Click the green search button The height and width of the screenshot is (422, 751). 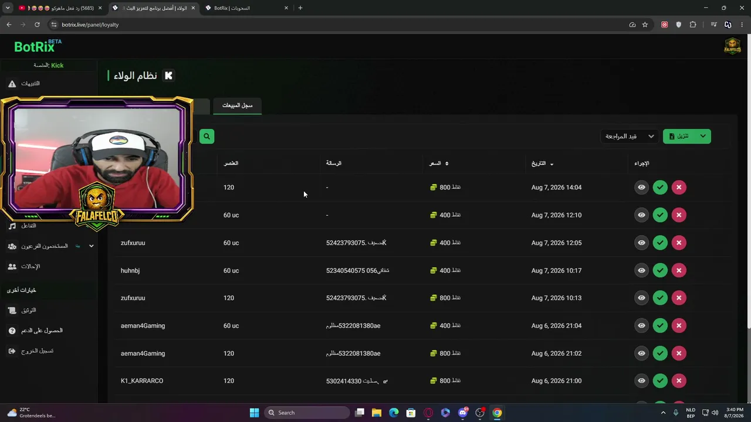click(207, 136)
